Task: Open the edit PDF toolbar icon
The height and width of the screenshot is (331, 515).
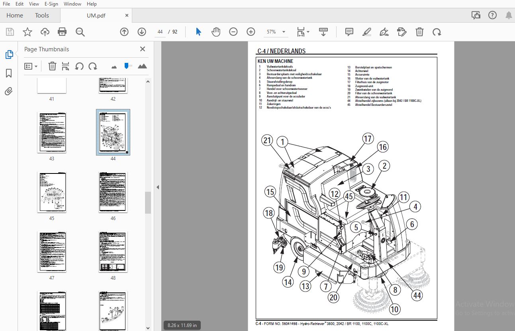Action: (x=402, y=32)
